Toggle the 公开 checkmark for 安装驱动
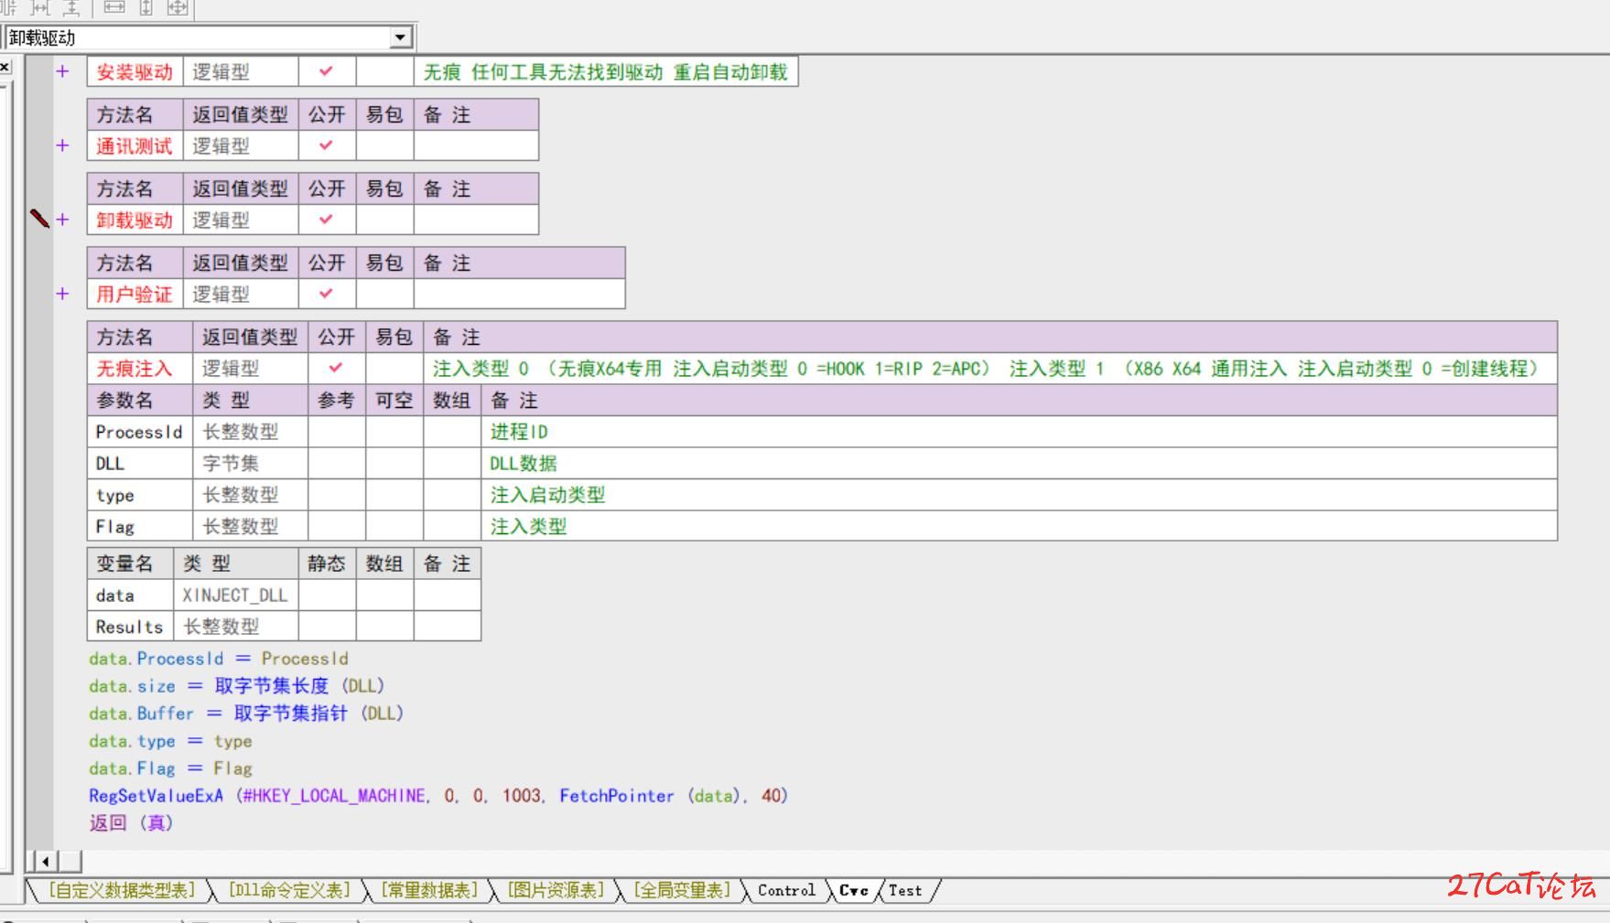The width and height of the screenshot is (1610, 923). click(x=327, y=71)
